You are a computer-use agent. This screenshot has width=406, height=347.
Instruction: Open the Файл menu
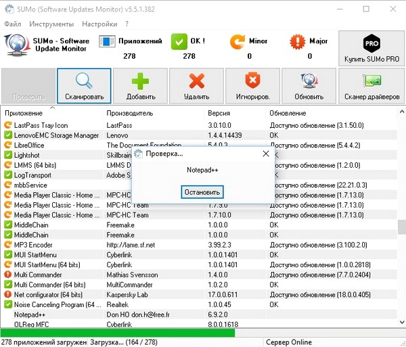pos(13,24)
